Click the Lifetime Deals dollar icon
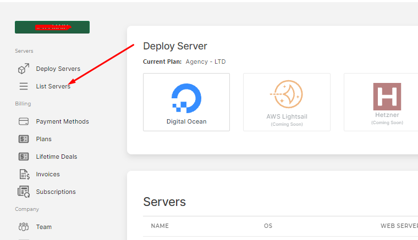This screenshot has height=240, width=418. tap(24, 157)
